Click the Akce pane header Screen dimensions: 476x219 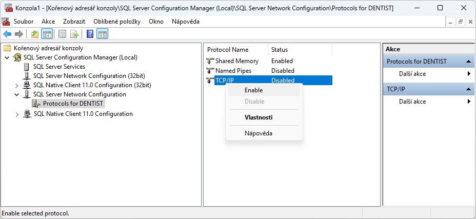(x=428, y=49)
